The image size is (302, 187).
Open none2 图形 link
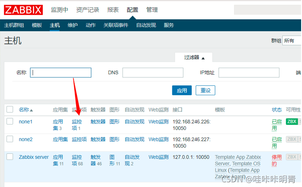coord(114,139)
